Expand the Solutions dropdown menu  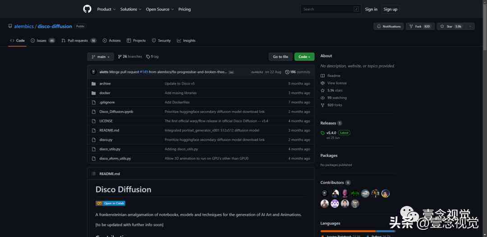point(131,9)
